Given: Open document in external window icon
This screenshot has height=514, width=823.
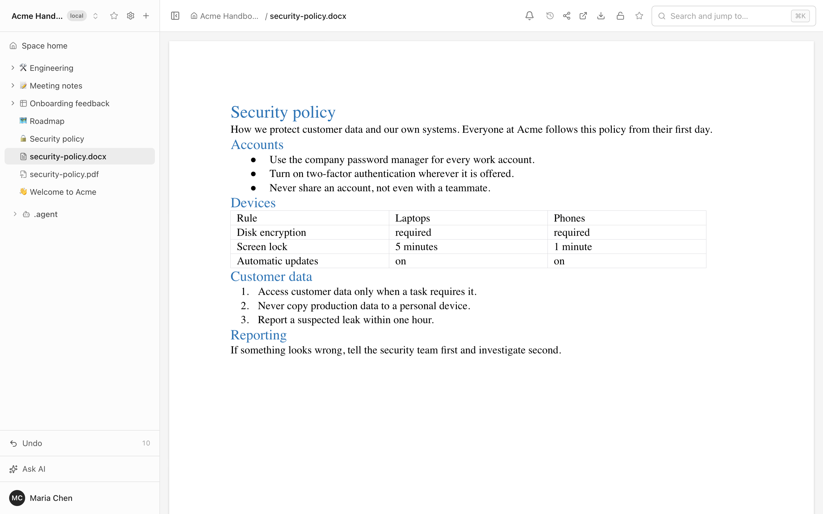Looking at the screenshot, I should pyautogui.click(x=583, y=16).
